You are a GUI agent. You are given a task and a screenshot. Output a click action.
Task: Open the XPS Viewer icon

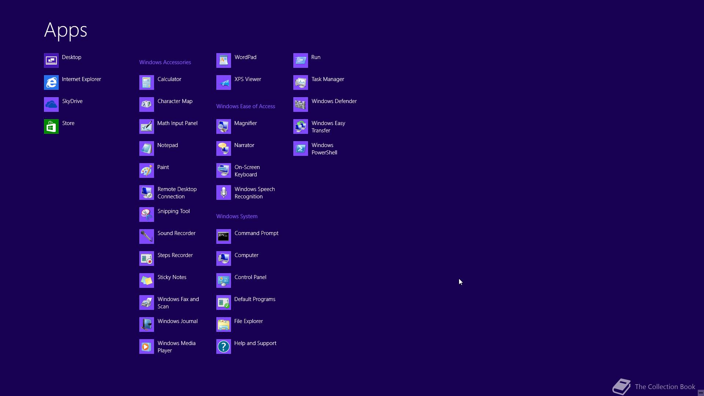tap(224, 82)
